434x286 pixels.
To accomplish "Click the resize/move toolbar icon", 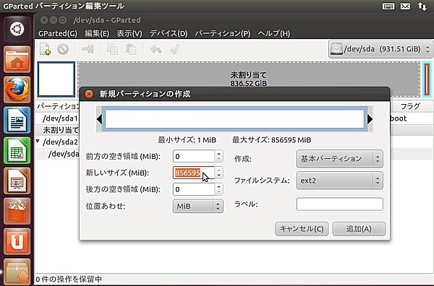I will (88, 49).
